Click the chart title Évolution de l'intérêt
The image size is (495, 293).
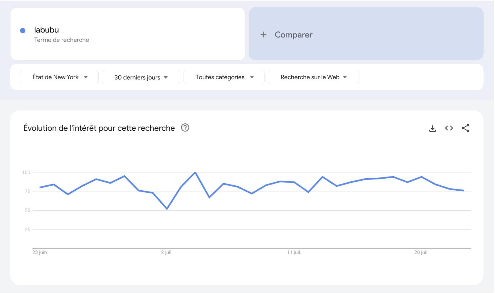coord(99,128)
